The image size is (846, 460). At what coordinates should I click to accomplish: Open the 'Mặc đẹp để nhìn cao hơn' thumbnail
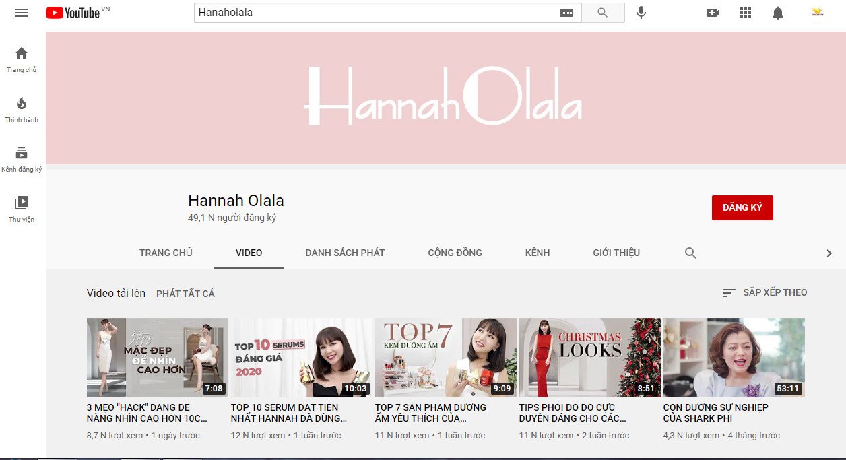click(x=158, y=358)
